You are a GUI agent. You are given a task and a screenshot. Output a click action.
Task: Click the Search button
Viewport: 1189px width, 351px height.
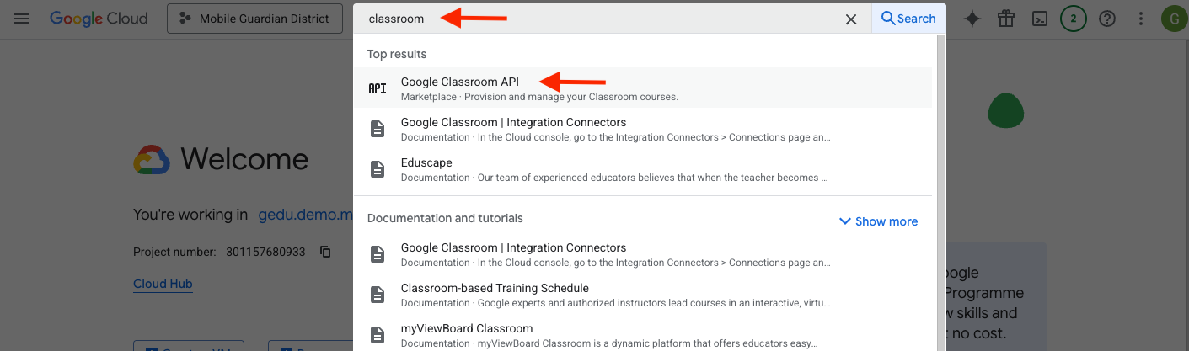(x=908, y=19)
